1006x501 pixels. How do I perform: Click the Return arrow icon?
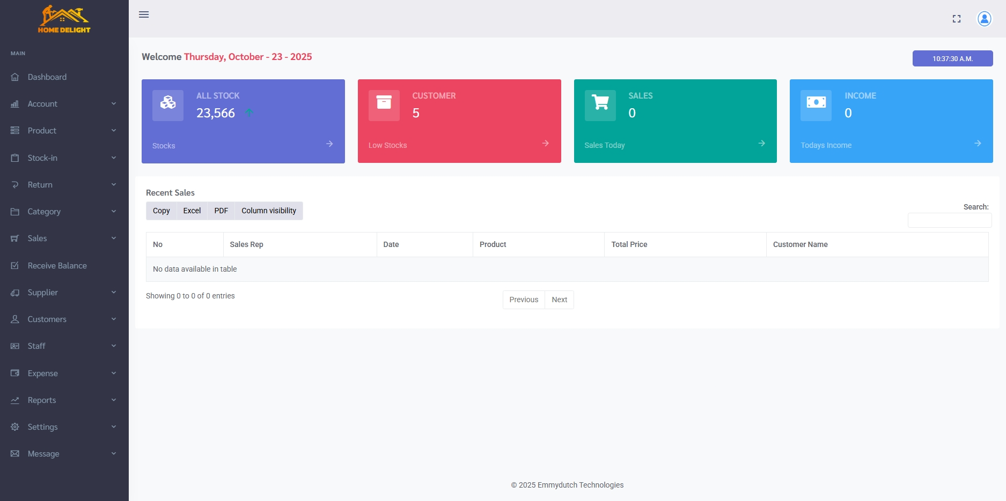pyautogui.click(x=15, y=185)
